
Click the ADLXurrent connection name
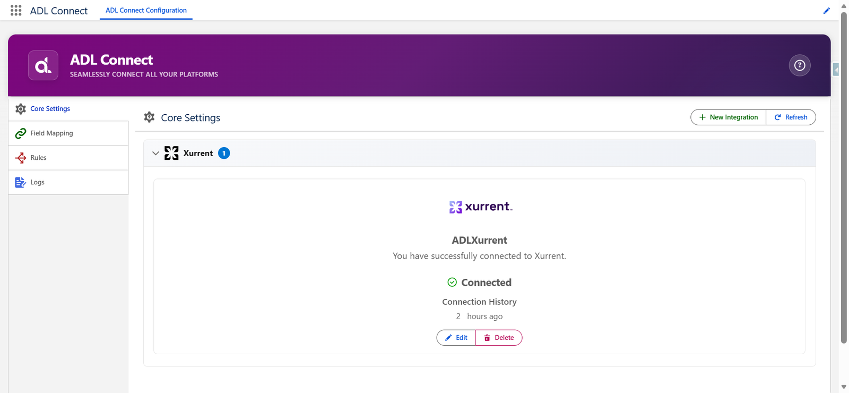tap(480, 240)
